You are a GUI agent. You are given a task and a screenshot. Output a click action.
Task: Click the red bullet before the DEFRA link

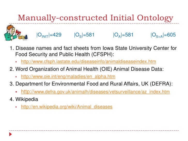point(16,92)
